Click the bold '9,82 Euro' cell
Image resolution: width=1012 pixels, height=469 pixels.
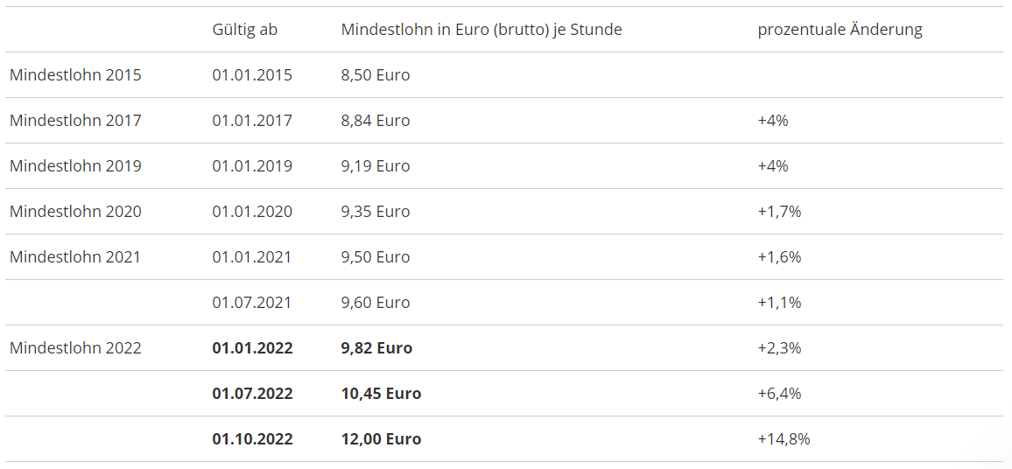376,348
